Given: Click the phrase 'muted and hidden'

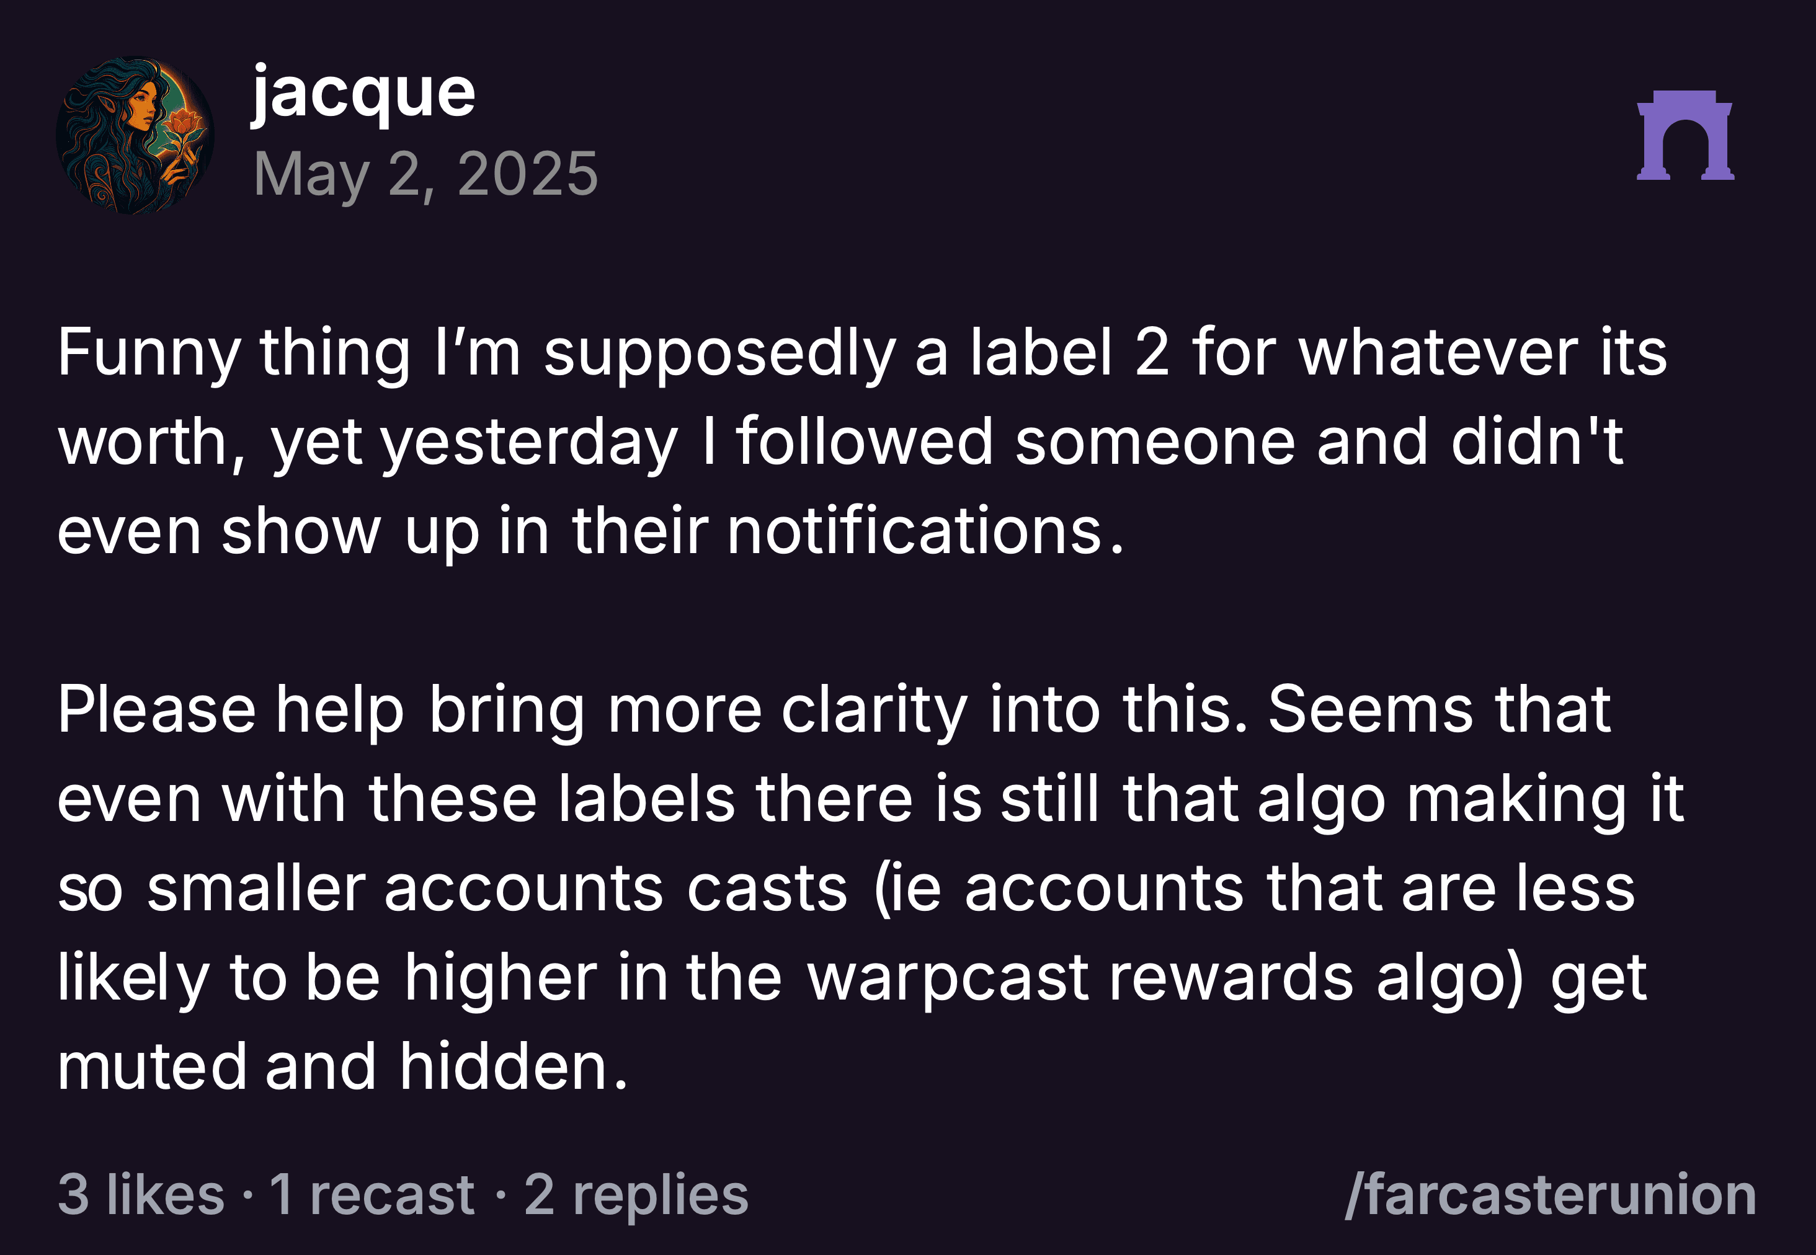Looking at the screenshot, I should [343, 1067].
